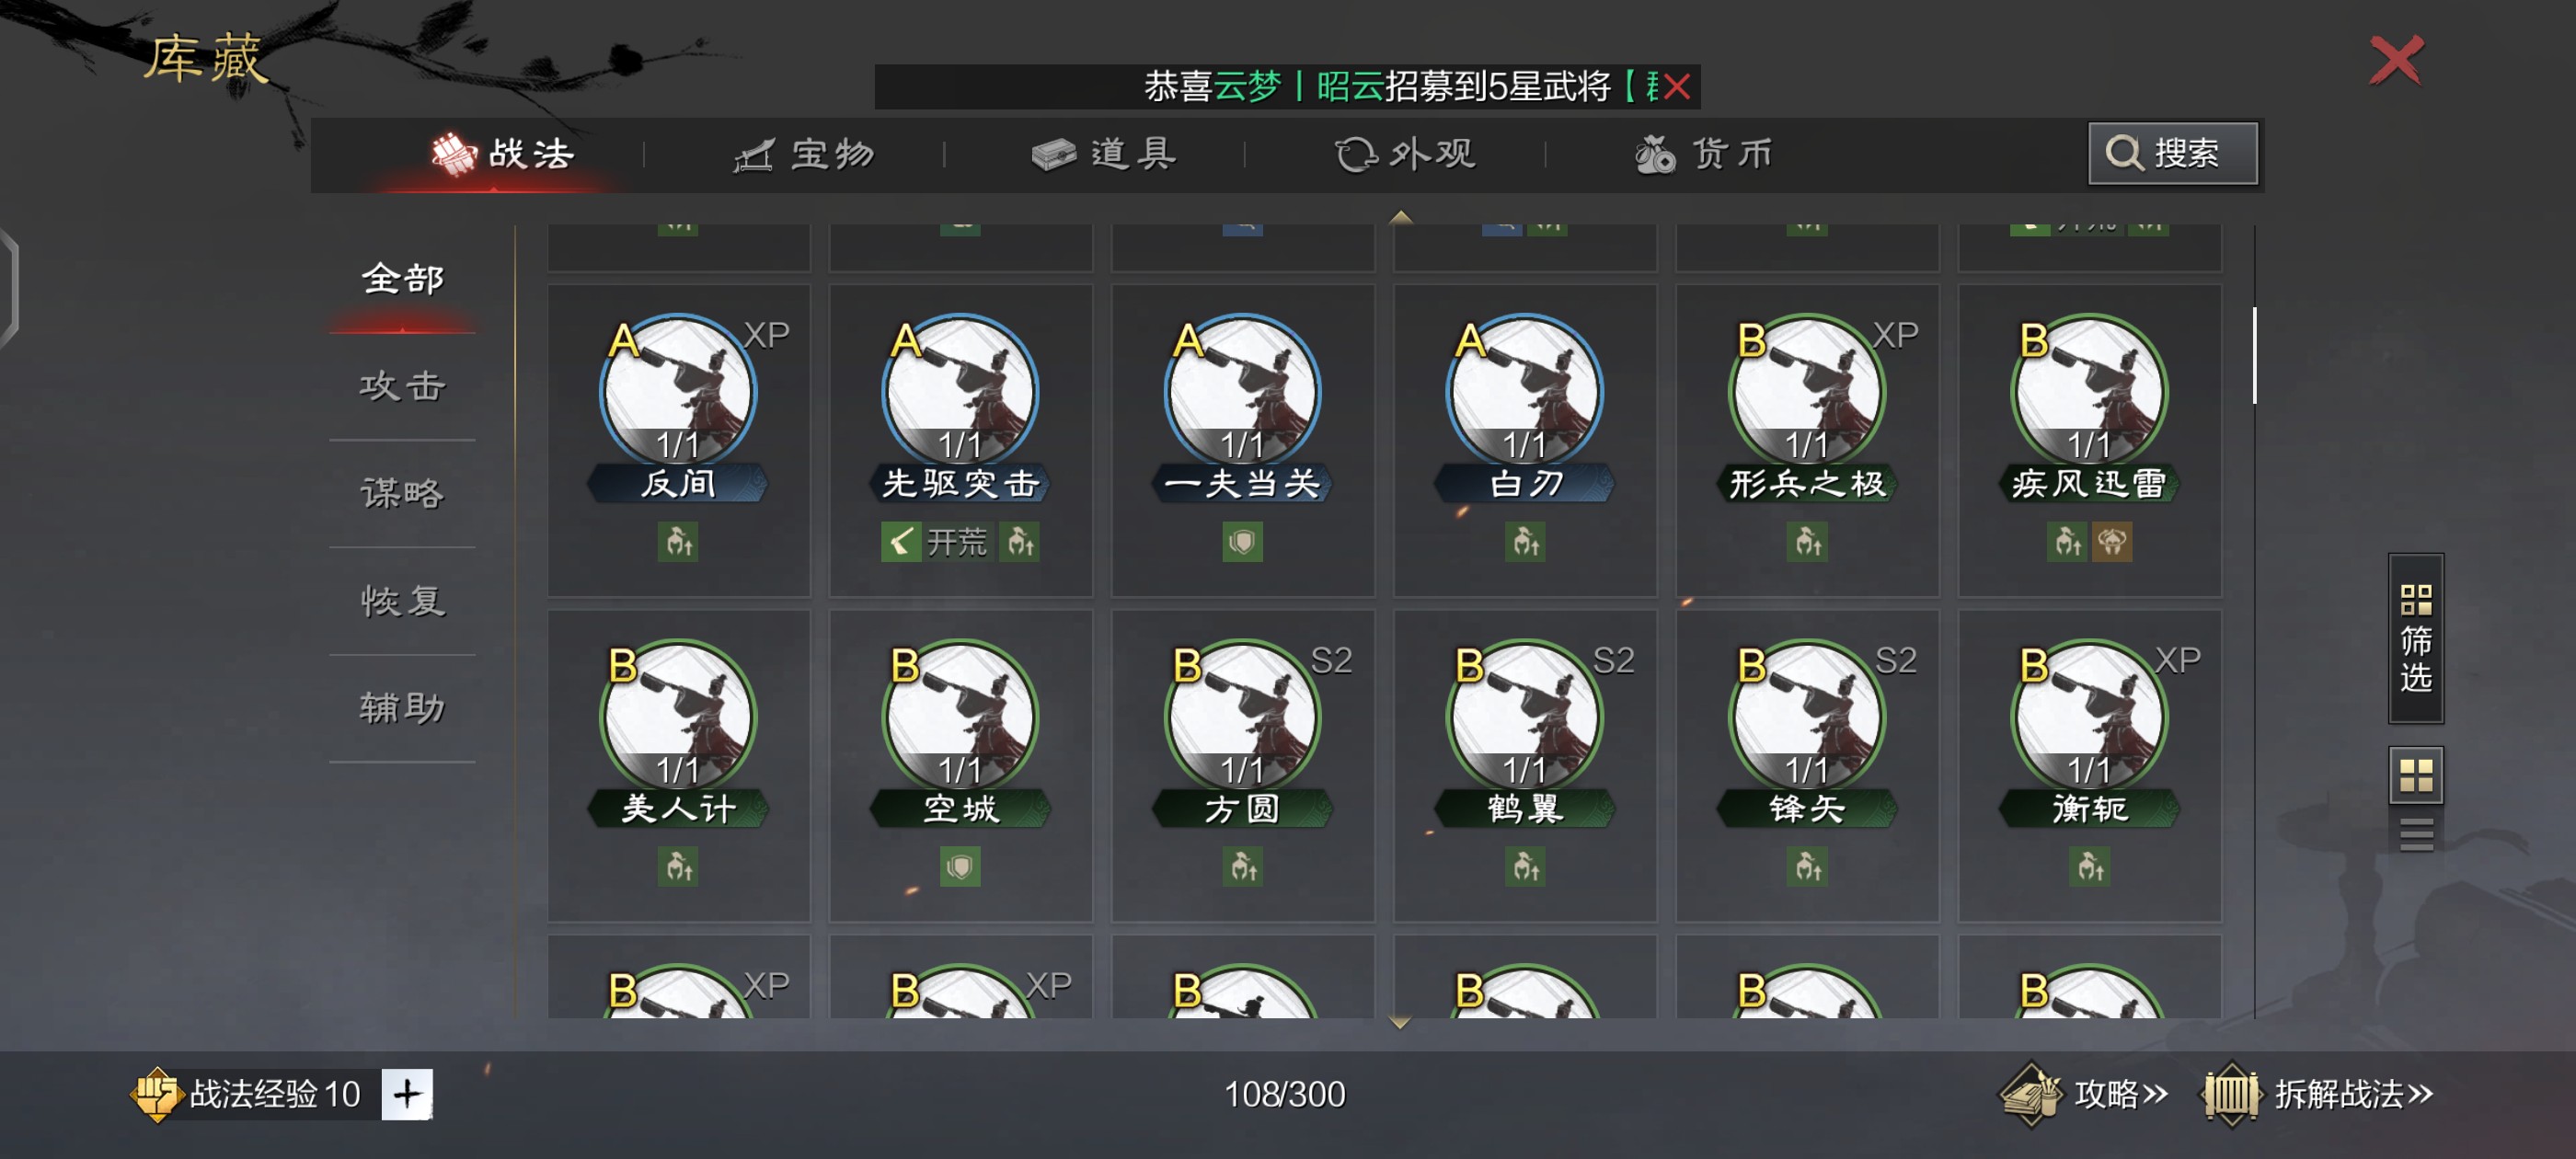The width and height of the screenshot is (2576, 1159).
Task: Open the 筛选 filter panel
Action: click(2416, 638)
